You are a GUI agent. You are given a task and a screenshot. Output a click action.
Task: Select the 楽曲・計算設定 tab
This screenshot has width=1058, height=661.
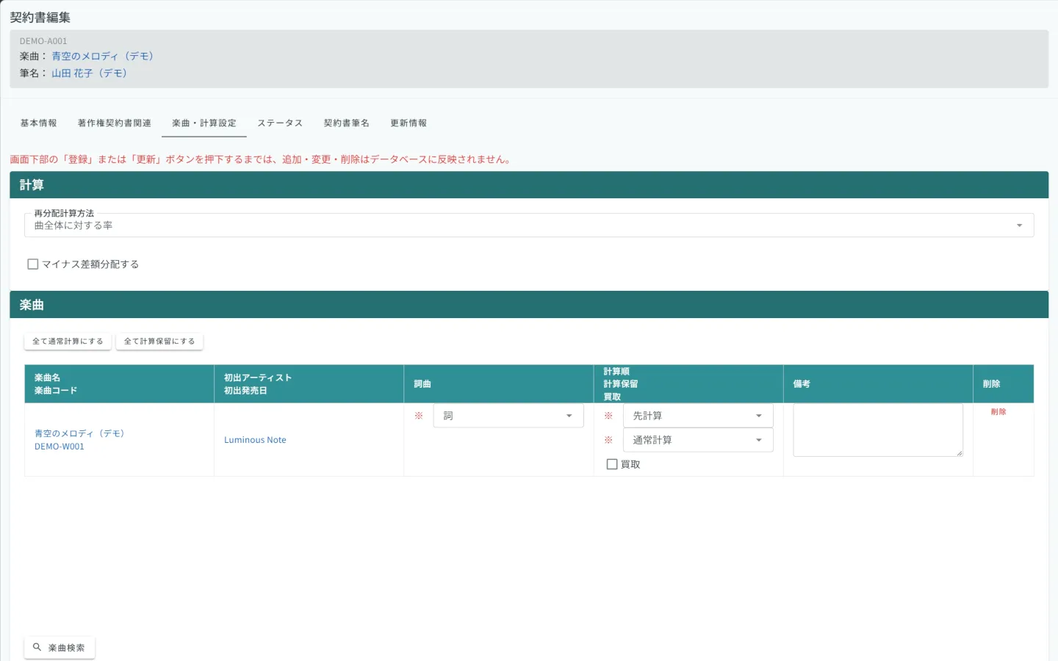pyautogui.click(x=204, y=123)
